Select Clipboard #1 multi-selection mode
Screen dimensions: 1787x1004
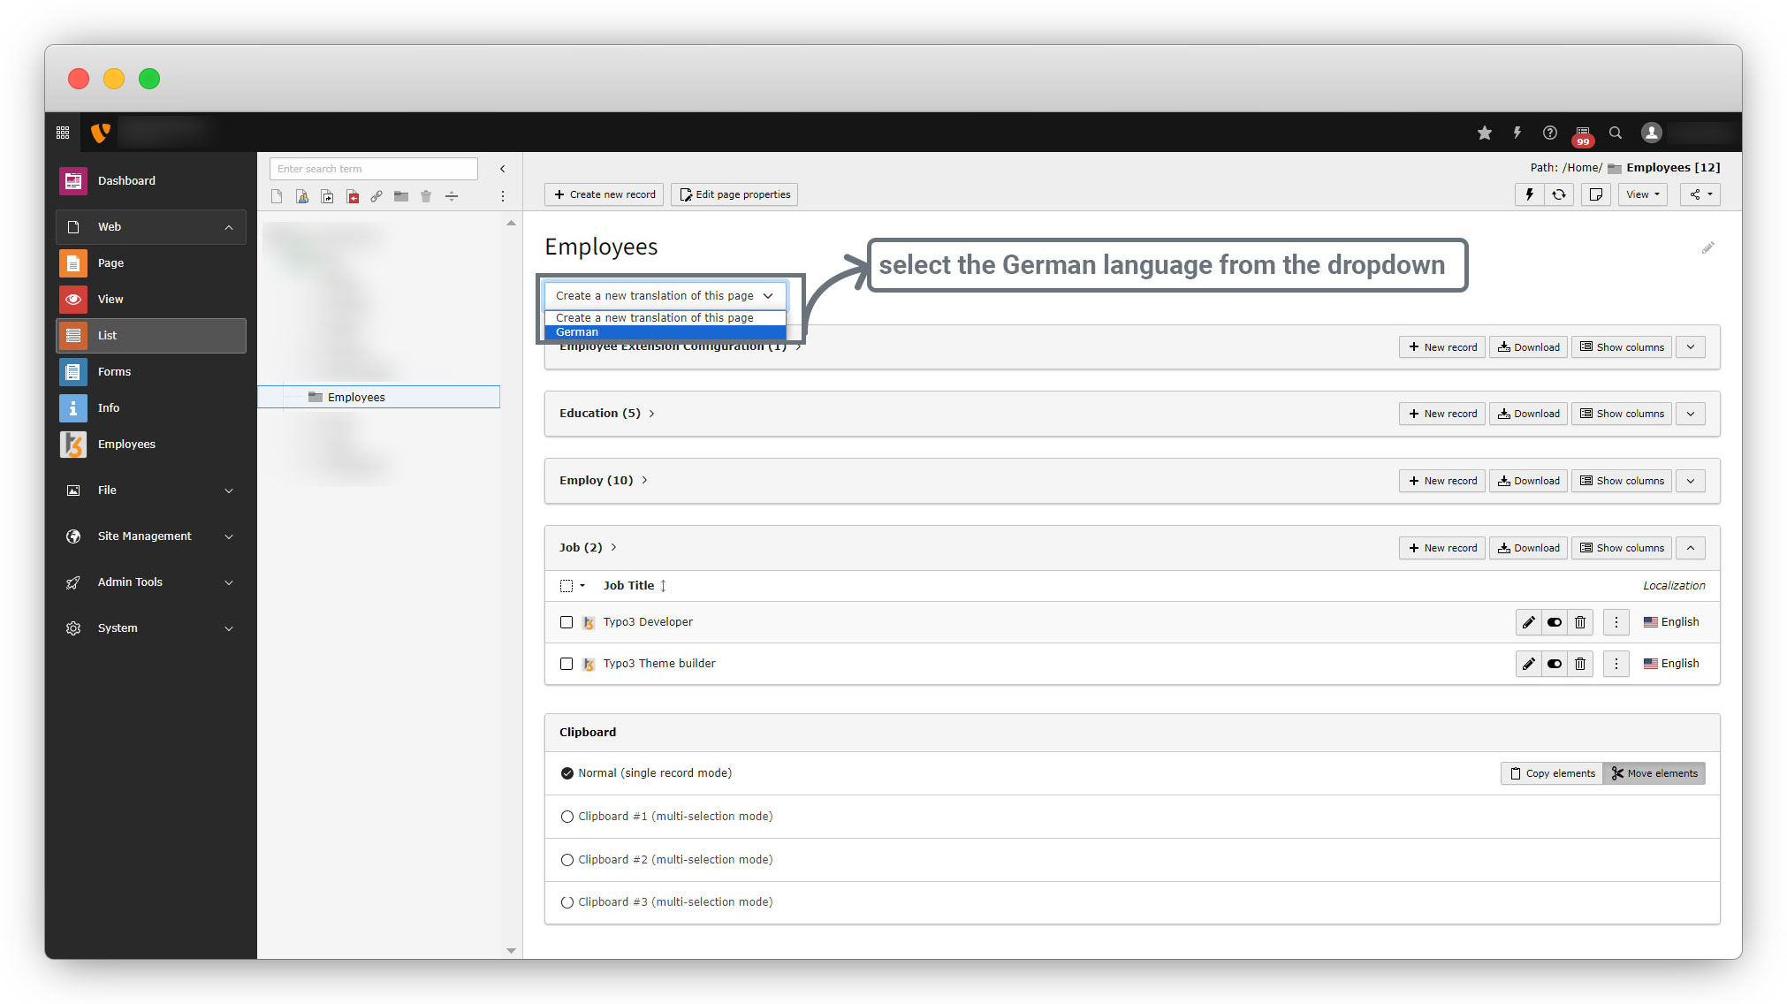[x=567, y=817]
